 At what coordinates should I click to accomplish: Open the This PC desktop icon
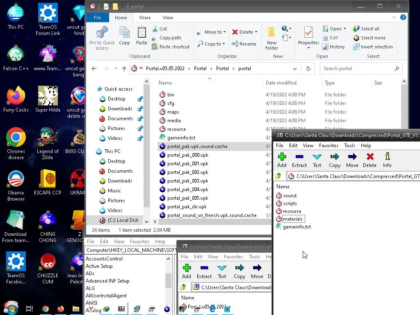click(x=16, y=16)
